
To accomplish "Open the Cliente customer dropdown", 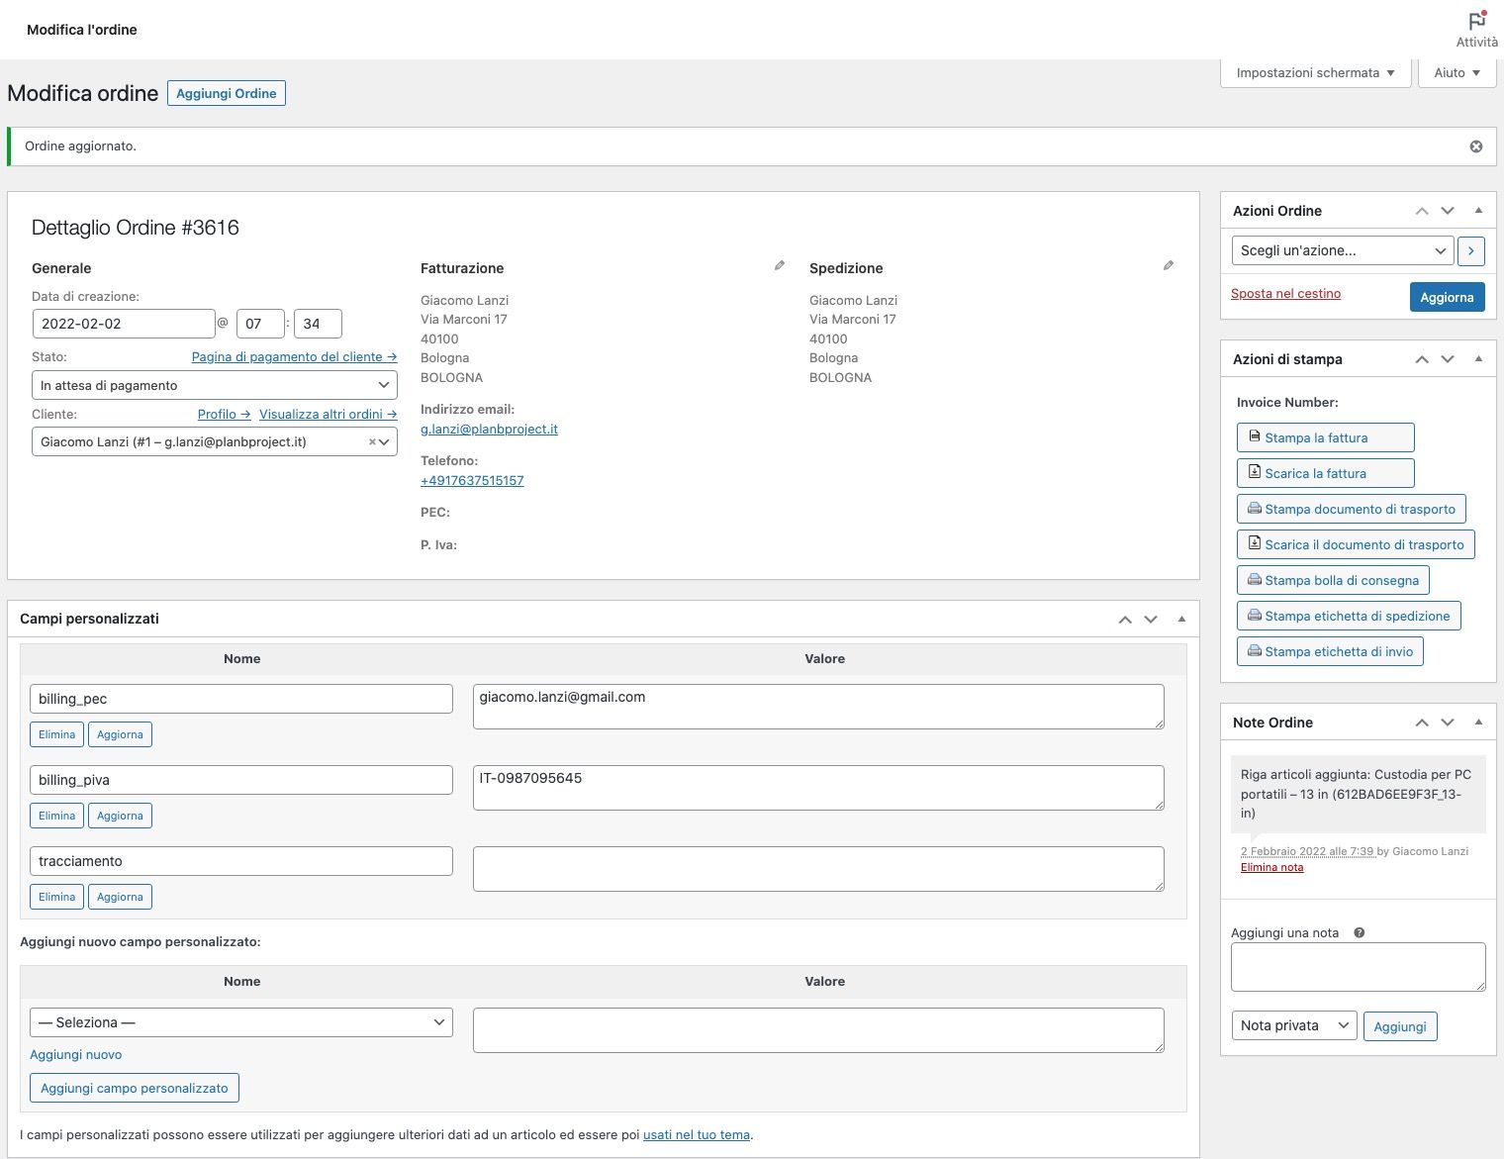I will 215,441.
